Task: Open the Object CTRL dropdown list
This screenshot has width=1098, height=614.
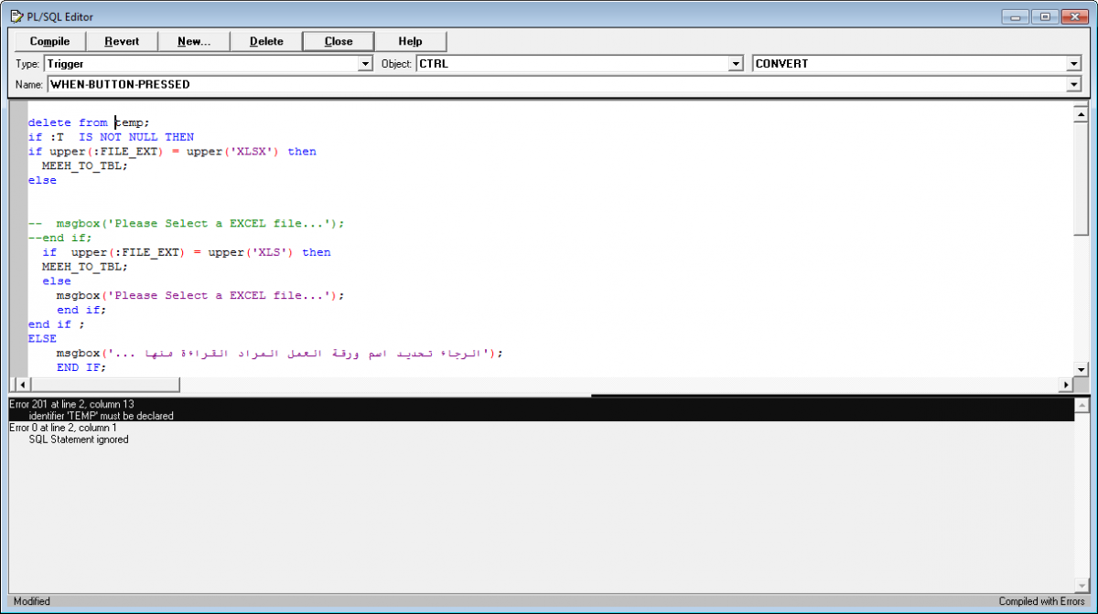Action: point(735,64)
